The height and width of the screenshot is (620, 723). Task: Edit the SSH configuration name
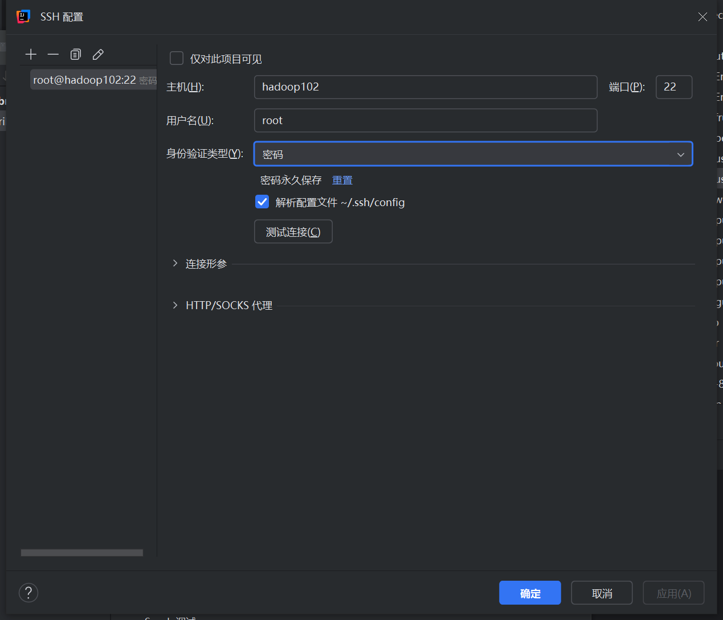(x=97, y=54)
